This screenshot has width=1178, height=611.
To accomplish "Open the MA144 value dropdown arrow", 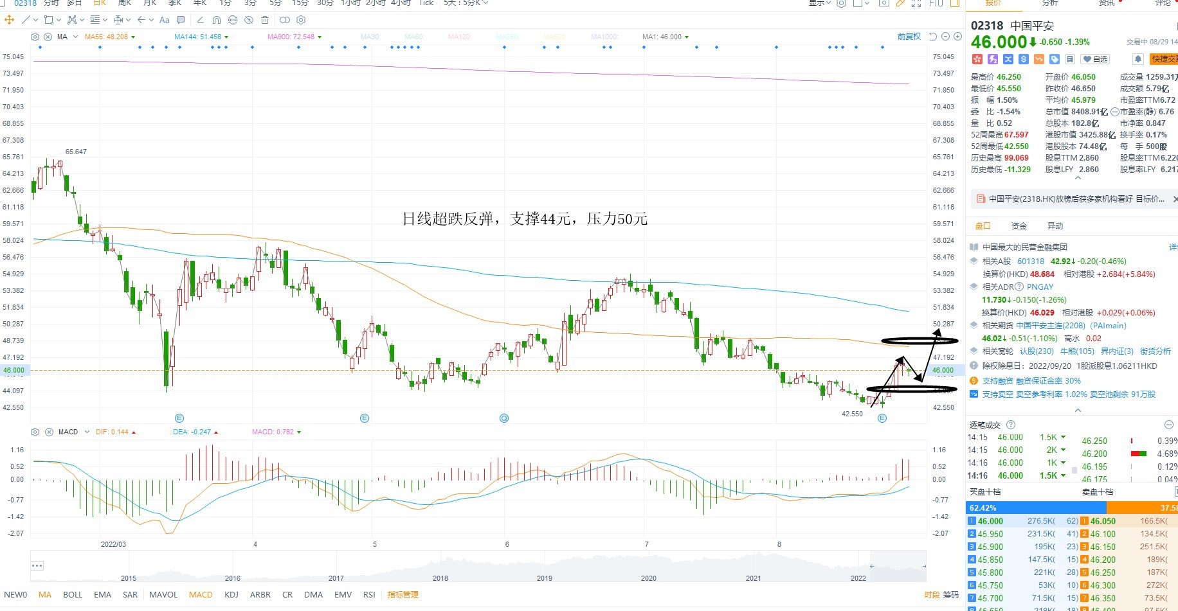I will [226, 37].
